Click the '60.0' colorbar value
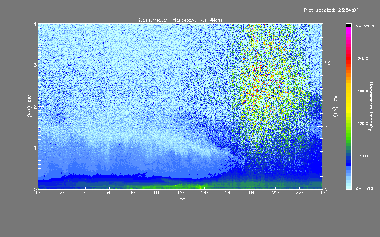 coord(363,156)
